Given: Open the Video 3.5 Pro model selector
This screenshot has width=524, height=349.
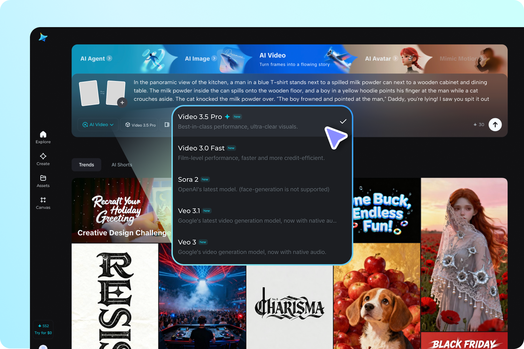Looking at the screenshot, I should point(140,125).
